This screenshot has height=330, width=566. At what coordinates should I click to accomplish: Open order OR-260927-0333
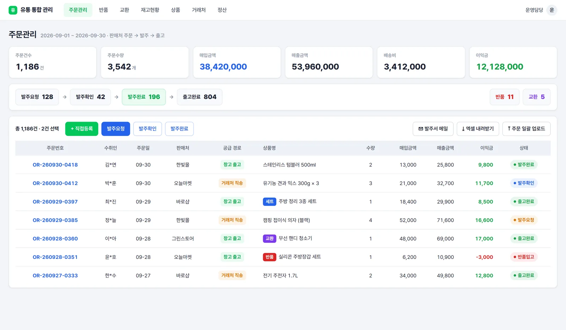point(55,276)
